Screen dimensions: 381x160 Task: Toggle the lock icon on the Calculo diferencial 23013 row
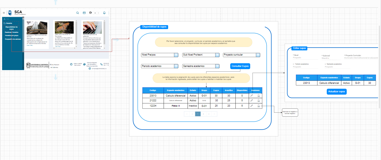(x=259, y=95)
